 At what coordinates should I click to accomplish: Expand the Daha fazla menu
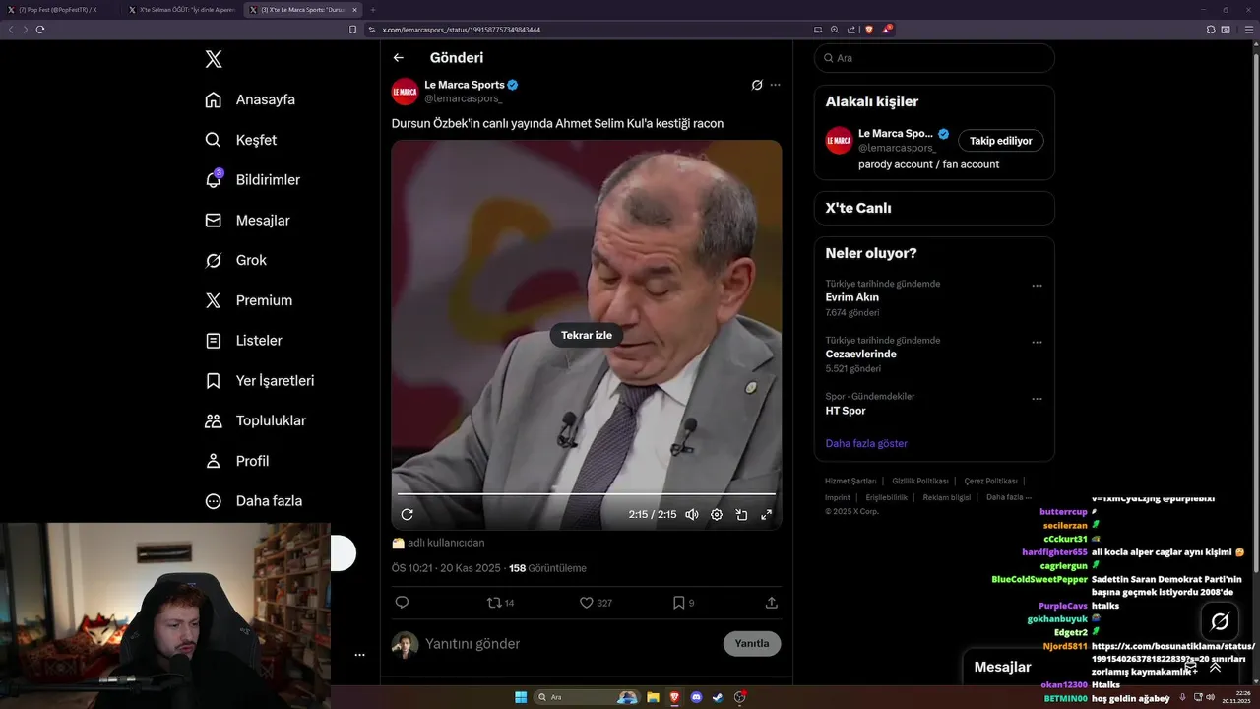253,501
